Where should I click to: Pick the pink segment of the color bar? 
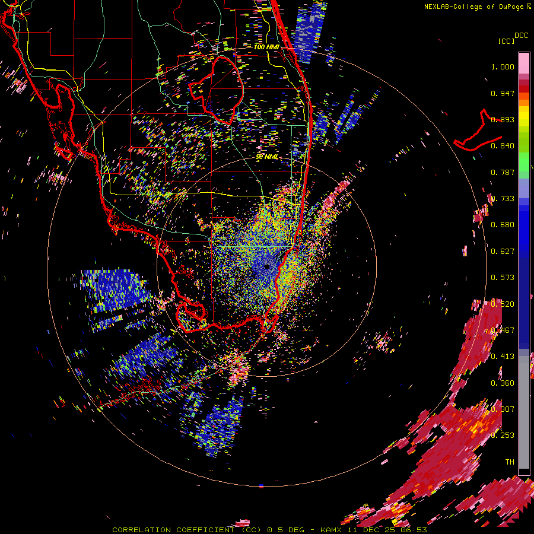click(x=524, y=63)
